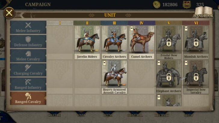Open the Handbook book icon
Screen dimensions: 219x123
(x=204, y=12)
